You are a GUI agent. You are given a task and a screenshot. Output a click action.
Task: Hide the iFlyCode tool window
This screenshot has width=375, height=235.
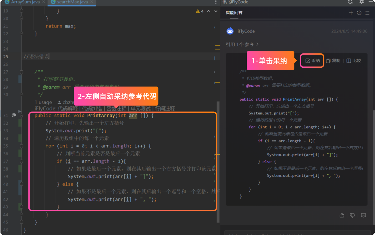tap(371, 2)
